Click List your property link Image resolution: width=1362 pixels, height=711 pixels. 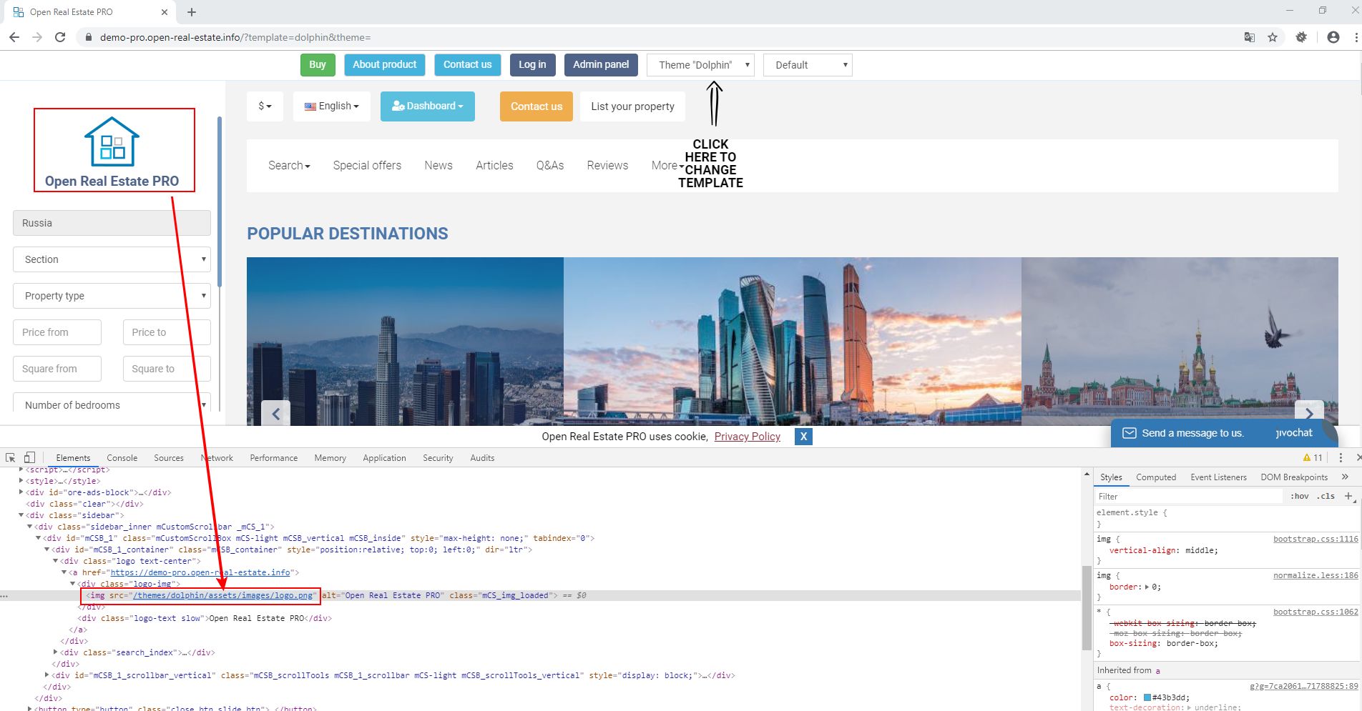click(x=632, y=106)
